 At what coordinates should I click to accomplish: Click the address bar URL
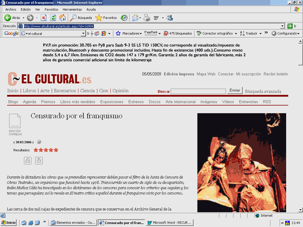pos(59,26)
